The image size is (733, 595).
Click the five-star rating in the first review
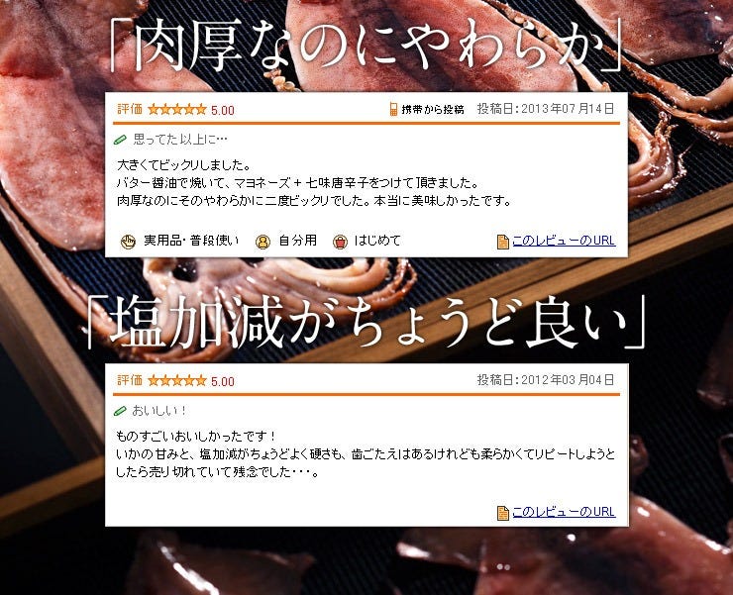pos(176,110)
